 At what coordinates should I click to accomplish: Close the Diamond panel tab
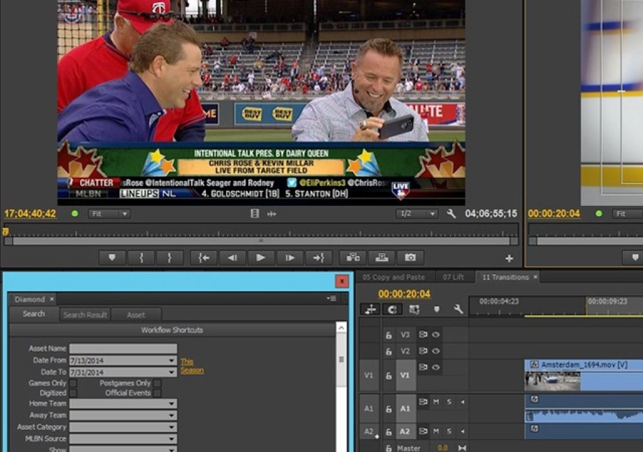point(51,299)
